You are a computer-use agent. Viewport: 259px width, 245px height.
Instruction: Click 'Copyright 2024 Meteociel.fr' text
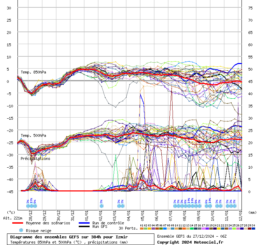click(190, 242)
